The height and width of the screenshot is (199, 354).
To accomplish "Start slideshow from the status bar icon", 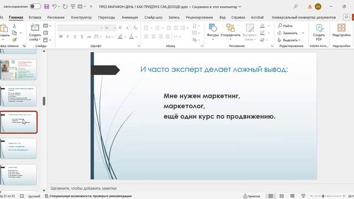I will [x=303, y=196].
